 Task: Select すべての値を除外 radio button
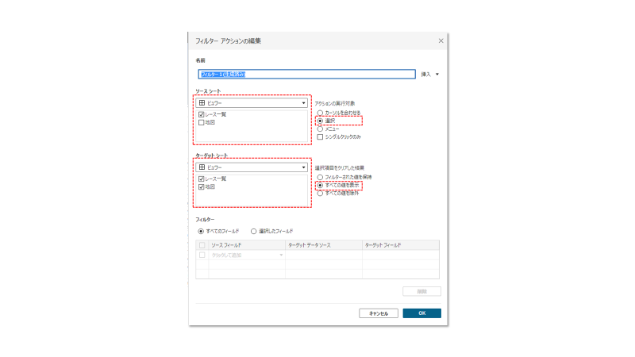(320, 193)
